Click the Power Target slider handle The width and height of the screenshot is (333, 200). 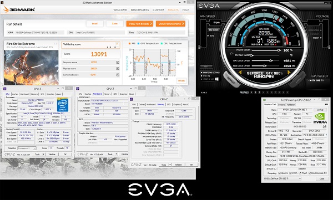[279, 50]
